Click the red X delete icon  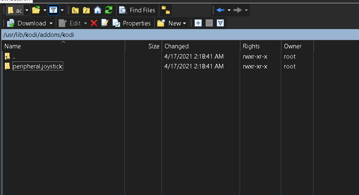(x=94, y=23)
